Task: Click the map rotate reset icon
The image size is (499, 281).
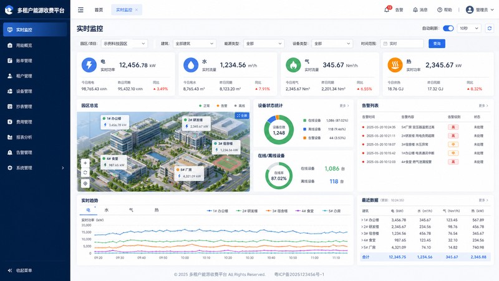Action: [x=85, y=173]
